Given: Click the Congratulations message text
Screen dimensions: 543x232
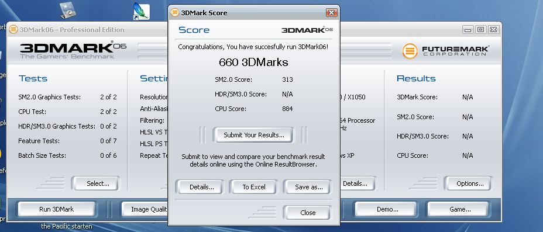Looking at the screenshot, I should 253,47.
